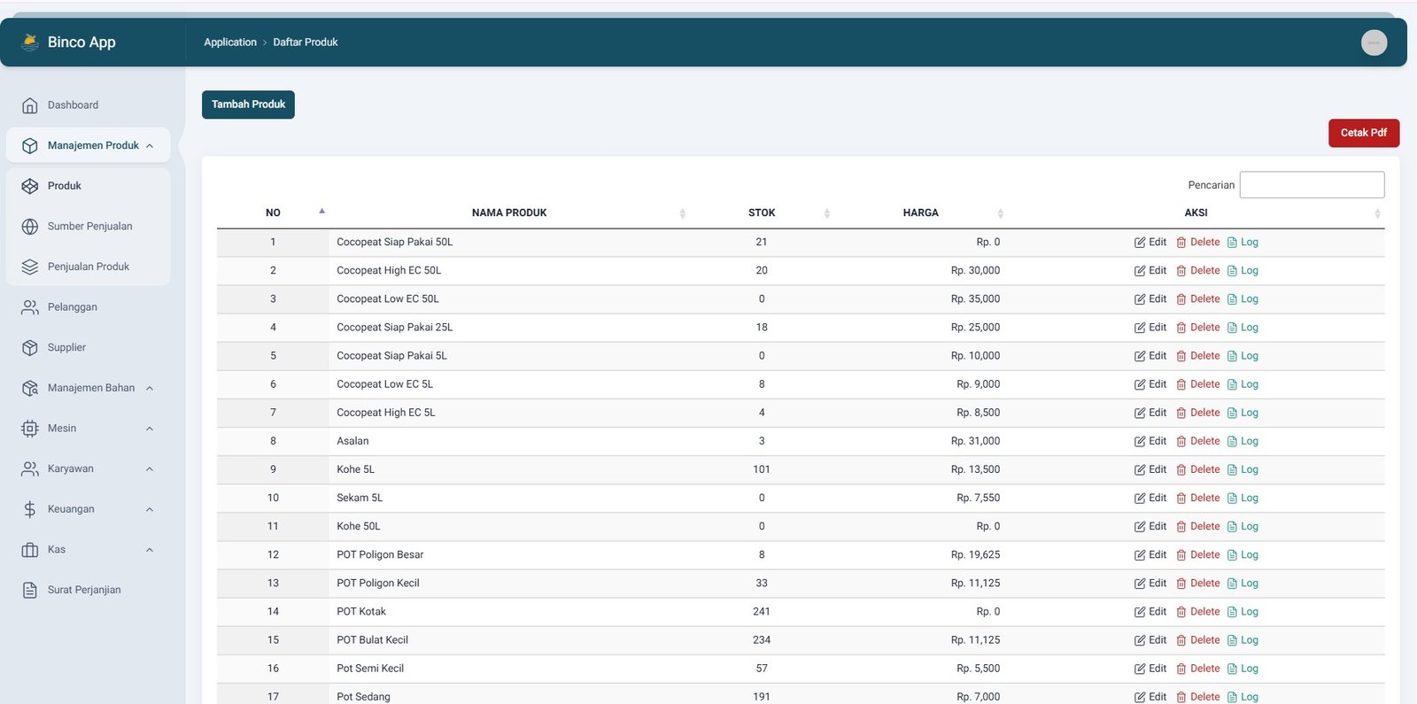This screenshot has width=1417, height=704.
Task: Click the Binco App logo icon
Action: tap(30, 42)
